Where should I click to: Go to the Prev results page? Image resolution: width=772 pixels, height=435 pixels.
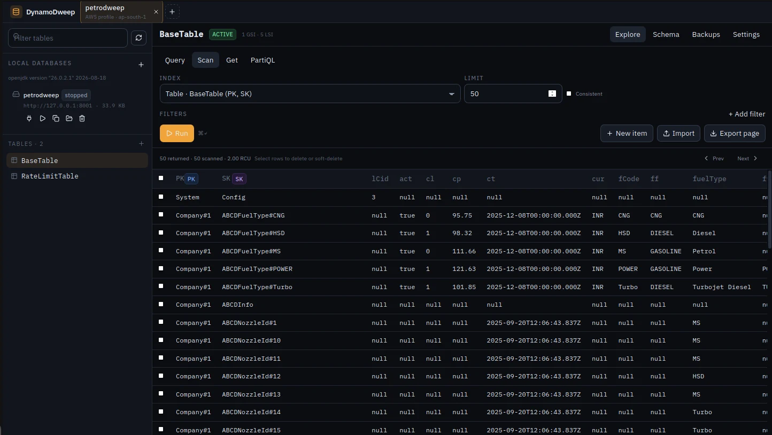pyautogui.click(x=714, y=158)
